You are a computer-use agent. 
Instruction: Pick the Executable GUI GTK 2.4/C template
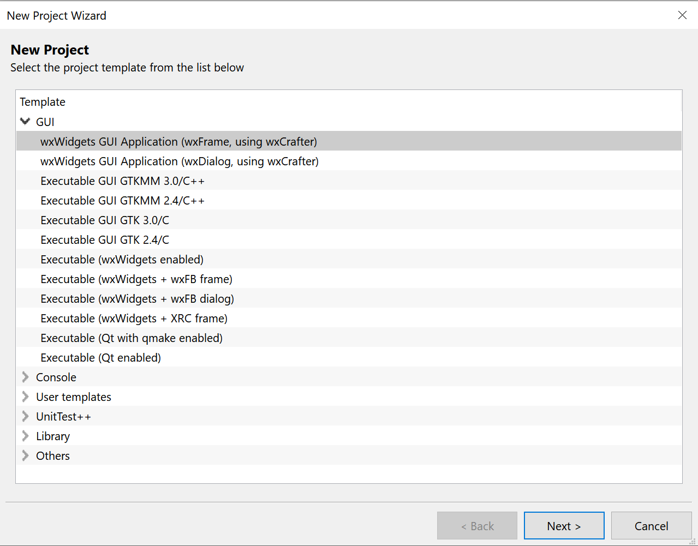point(105,239)
